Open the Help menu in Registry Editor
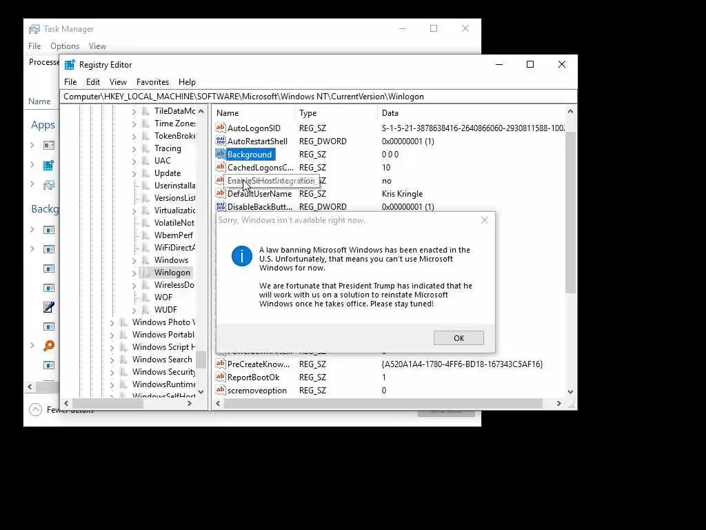Screen dimensions: 706x530 coord(187,82)
